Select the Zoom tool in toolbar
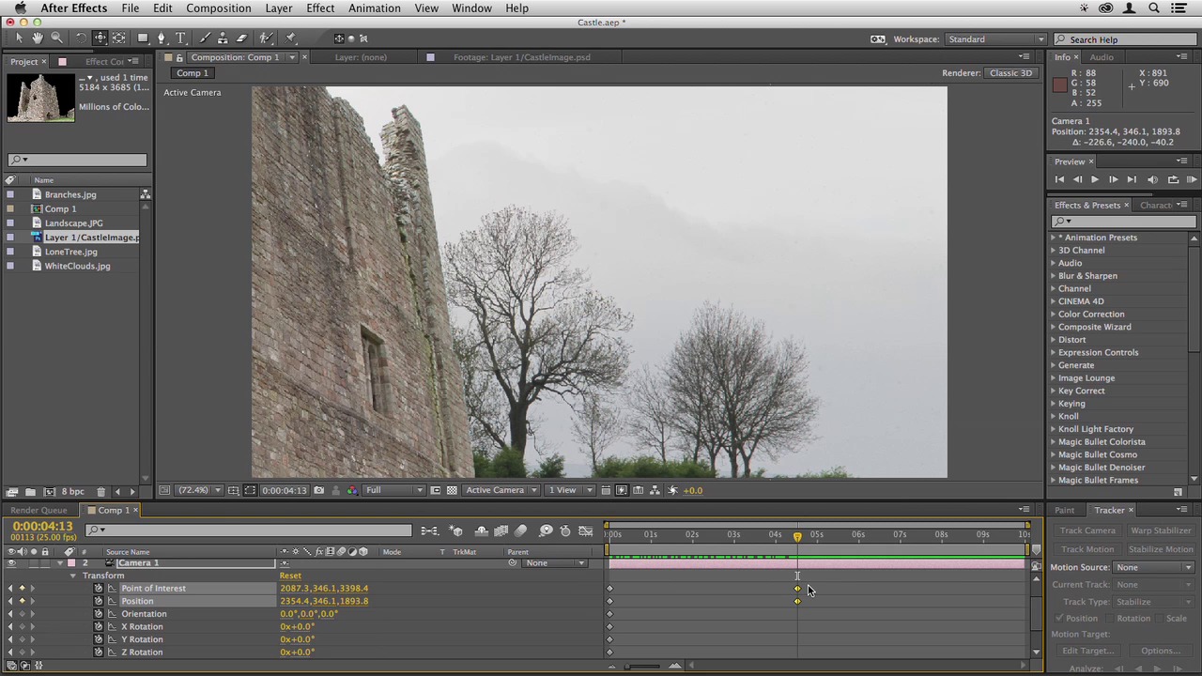Image resolution: width=1202 pixels, height=676 pixels. click(56, 38)
